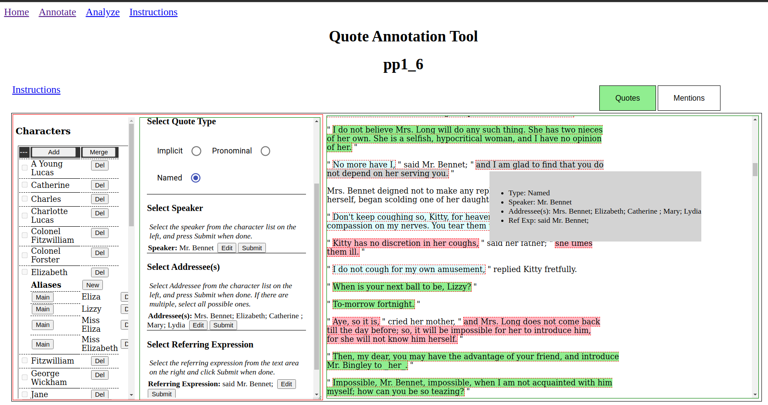Select the Pronominal quote type radio

click(265, 151)
